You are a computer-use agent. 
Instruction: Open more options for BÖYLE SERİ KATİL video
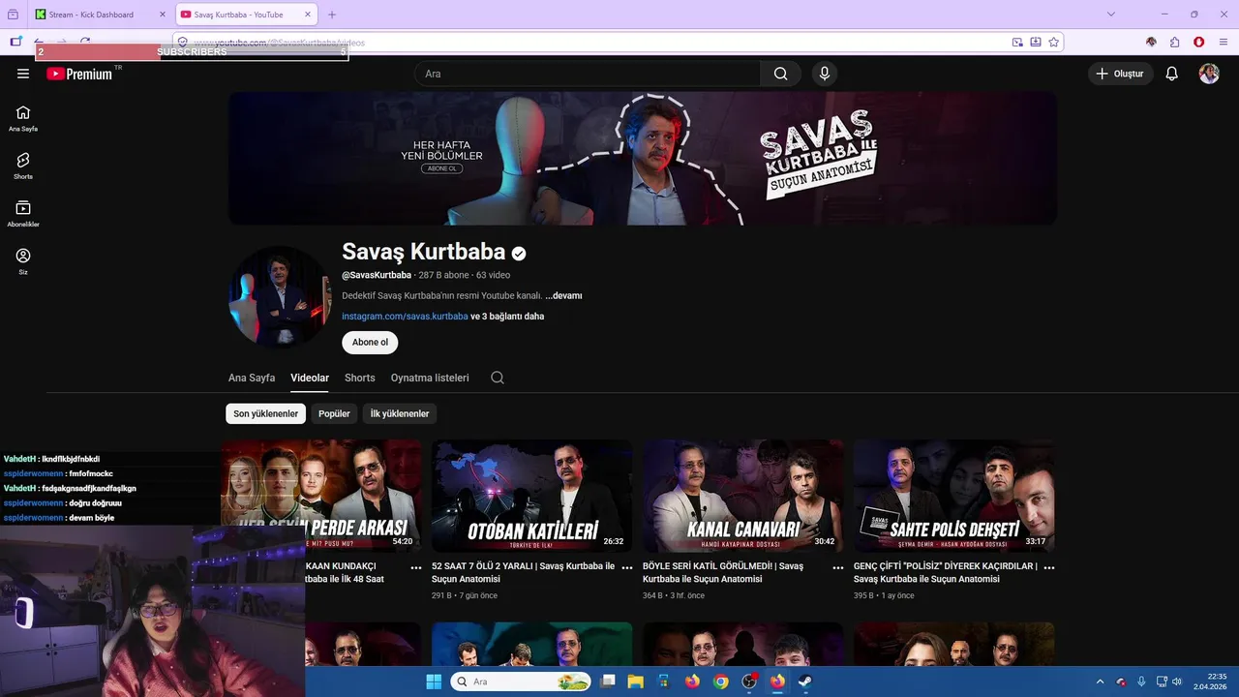[x=838, y=567]
